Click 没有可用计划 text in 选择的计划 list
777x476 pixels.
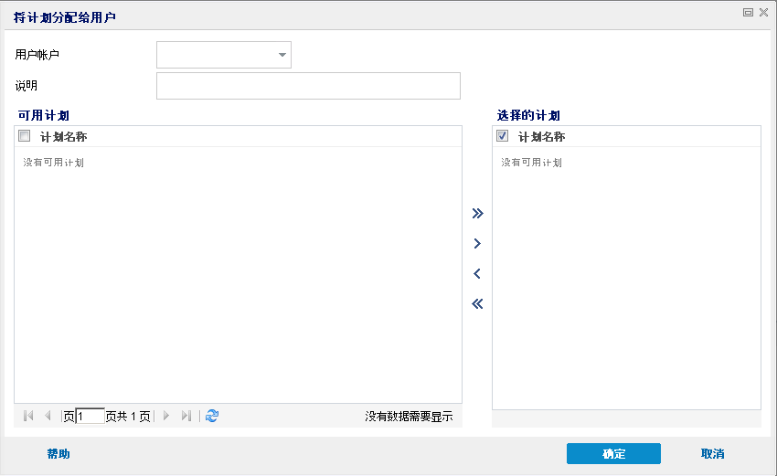531,163
